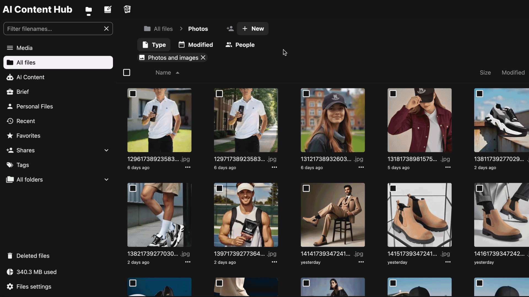
Task: Select checkbox on baseball cap woman photo
Action: point(306,94)
